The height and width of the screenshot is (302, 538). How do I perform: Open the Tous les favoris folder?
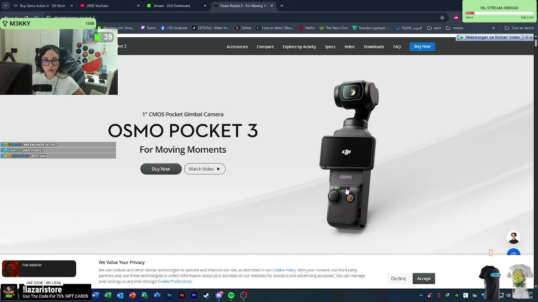(x=519, y=28)
